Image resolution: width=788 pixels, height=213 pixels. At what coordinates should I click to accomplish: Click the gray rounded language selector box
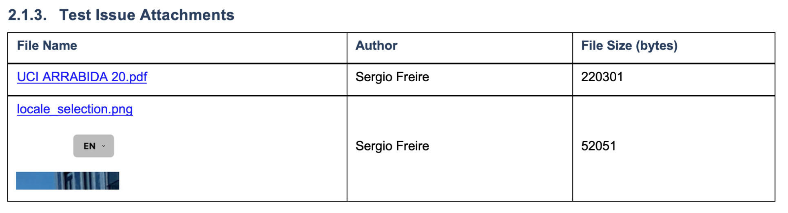pos(93,146)
